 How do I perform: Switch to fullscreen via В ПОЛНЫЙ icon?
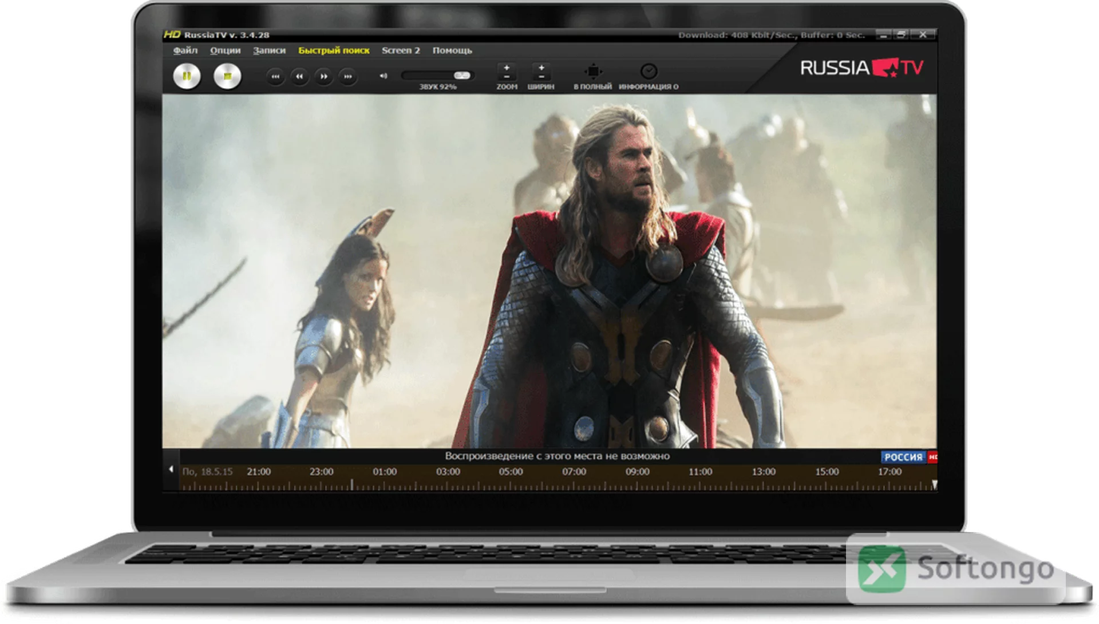coord(593,72)
